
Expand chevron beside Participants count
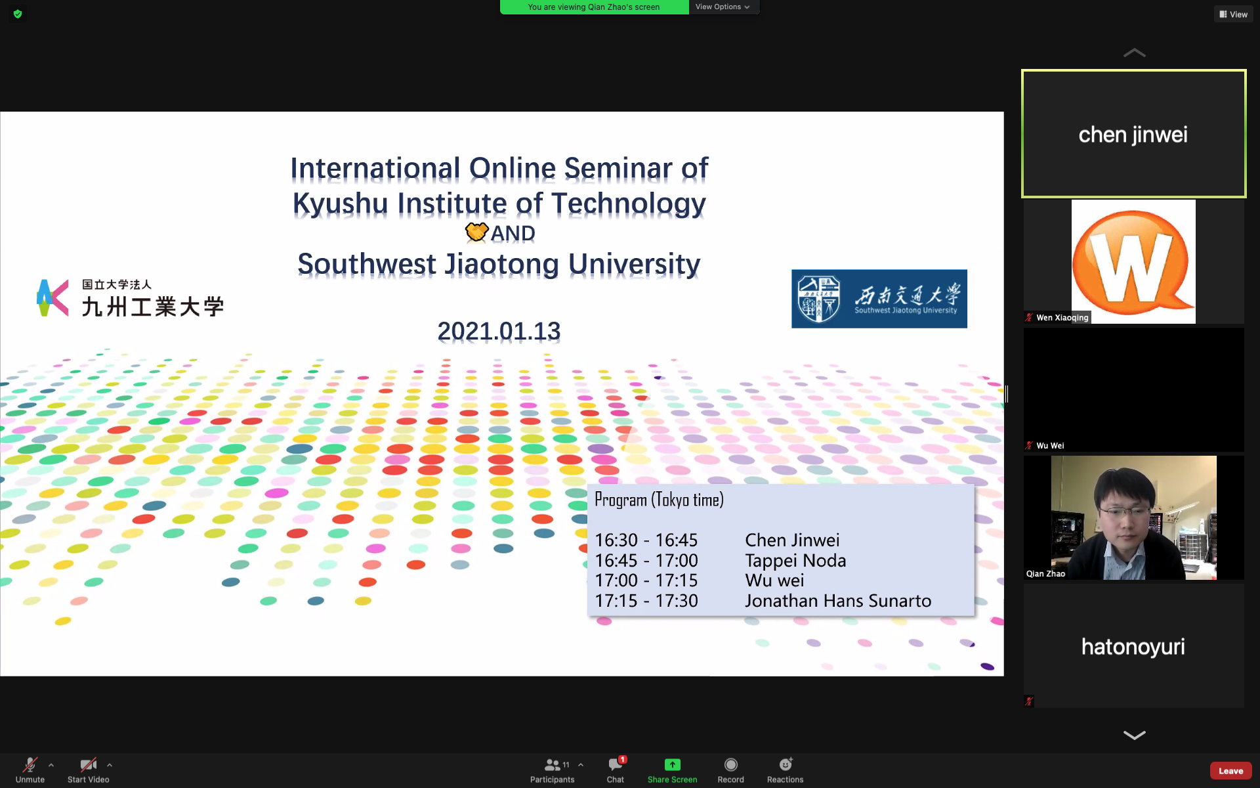click(581, 765)
